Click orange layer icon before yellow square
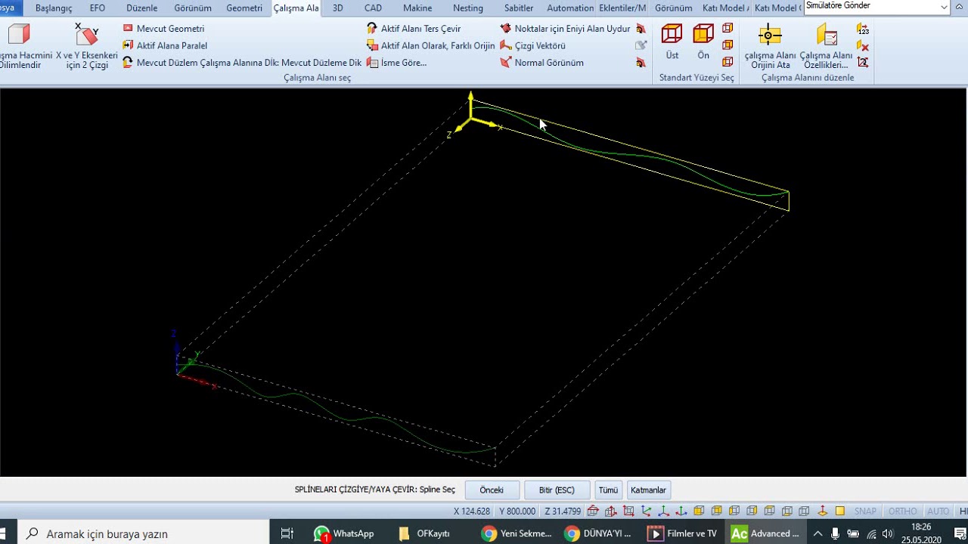The image size is (968, 544). pos(823,512)
